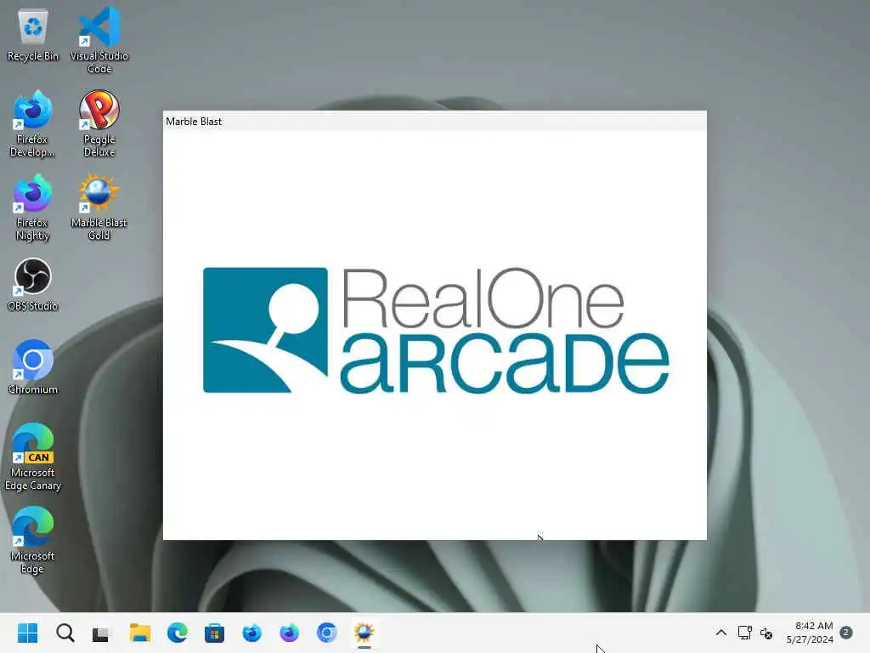Screen dimensions: 870x653
Task: Click the RealOne Arcade splash logo
Action: [436, 331]
